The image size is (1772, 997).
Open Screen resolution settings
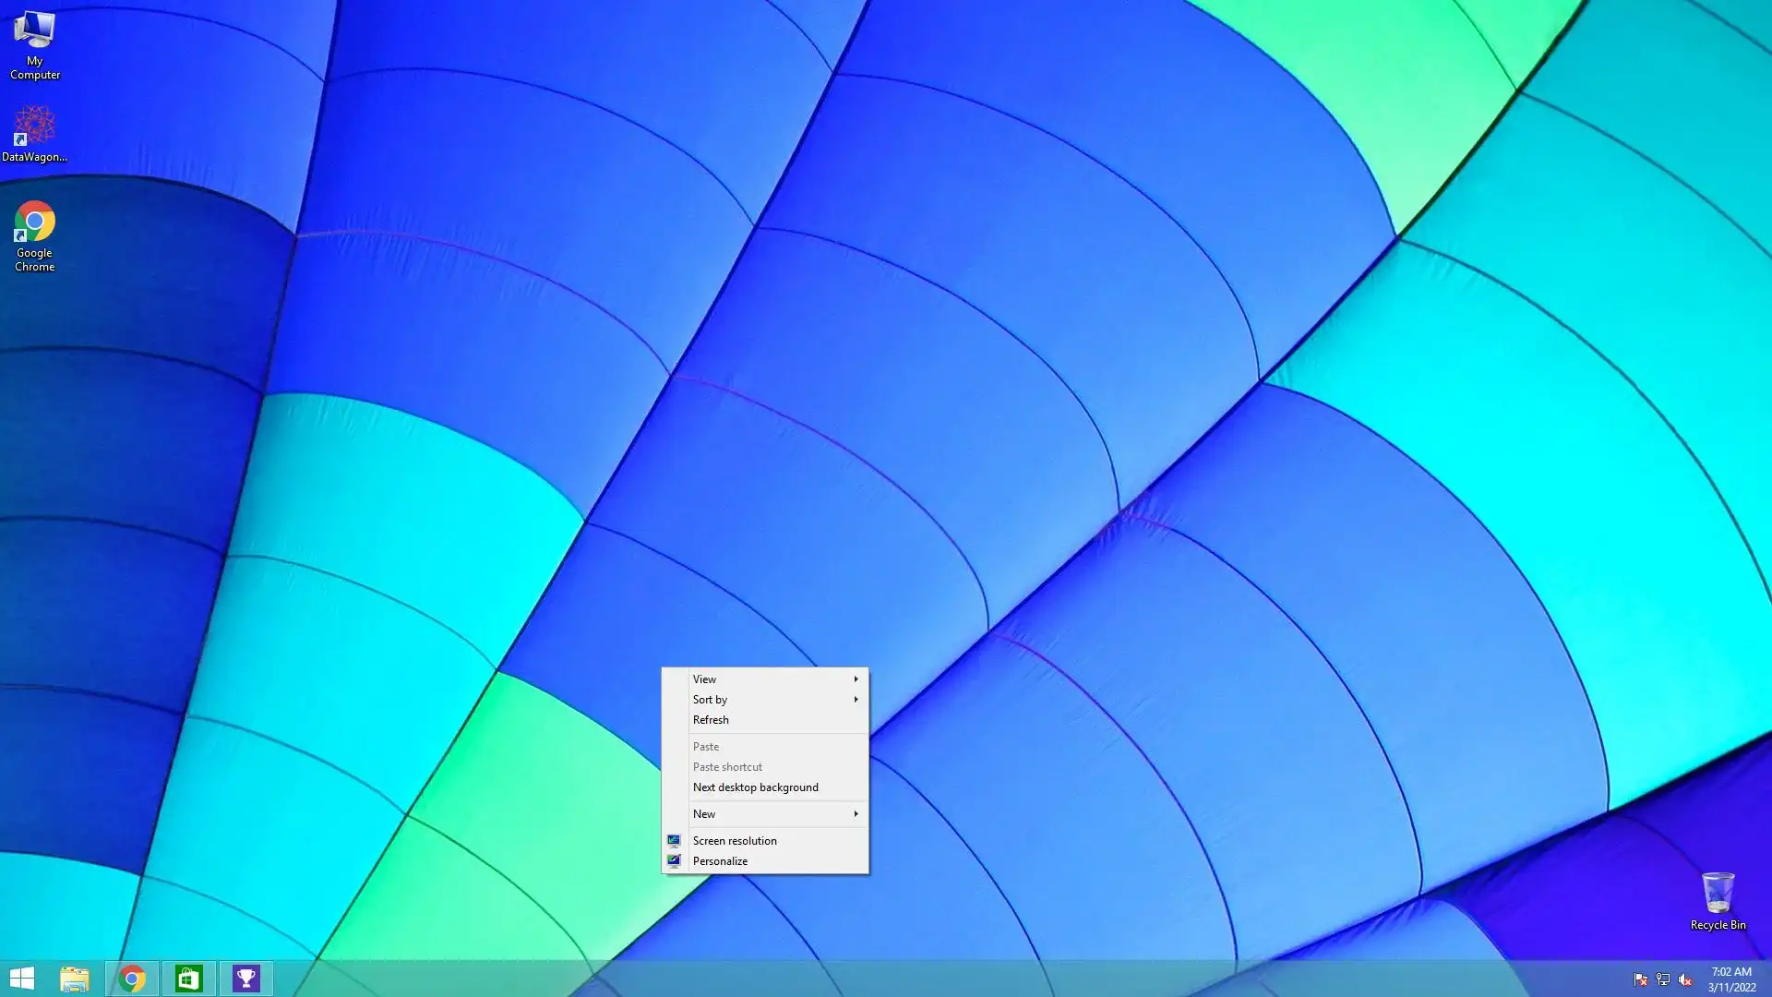[x=735, y=841]
